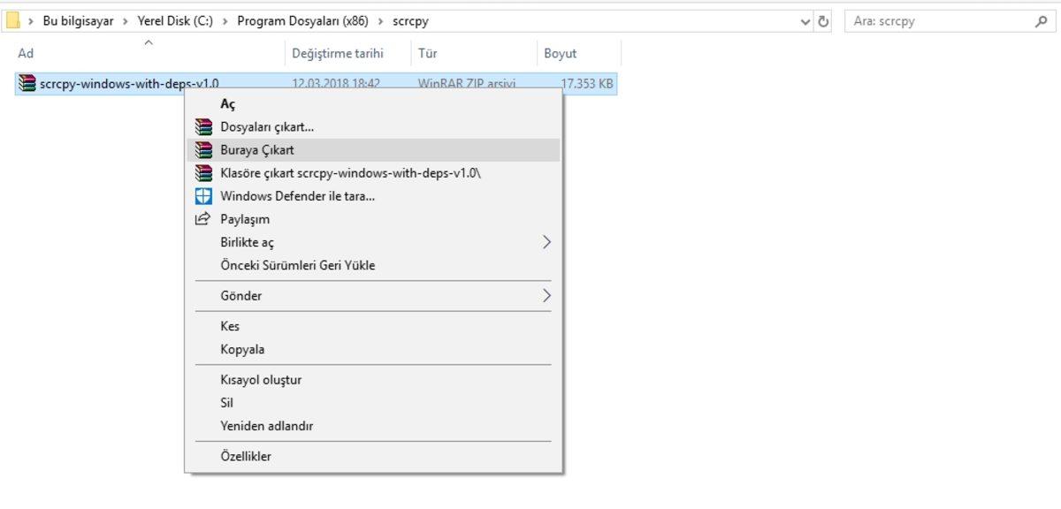Click WinRAR icon next to Buraya Çıkart
The image size is (1061, 509).
[203, 150]
